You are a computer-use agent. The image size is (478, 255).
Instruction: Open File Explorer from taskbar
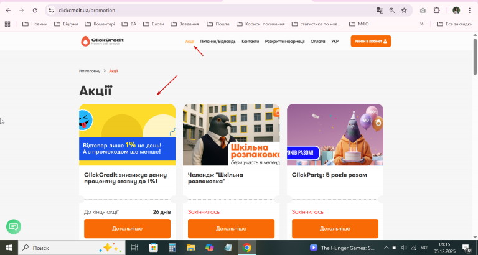190,248
